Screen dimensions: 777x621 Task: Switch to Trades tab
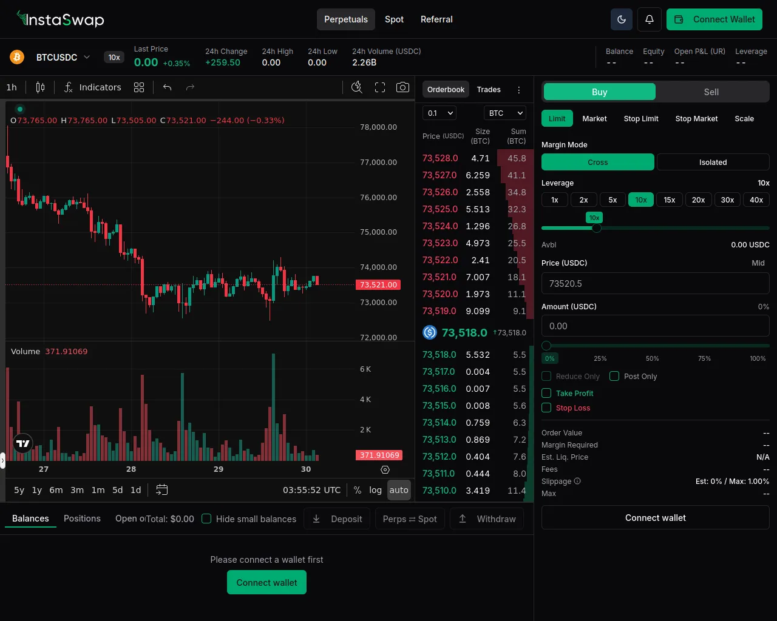[x=489, y=90]
